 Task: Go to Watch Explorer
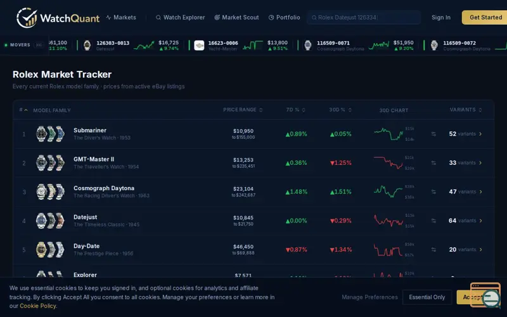pyautogui.click(x=180, y=18)
